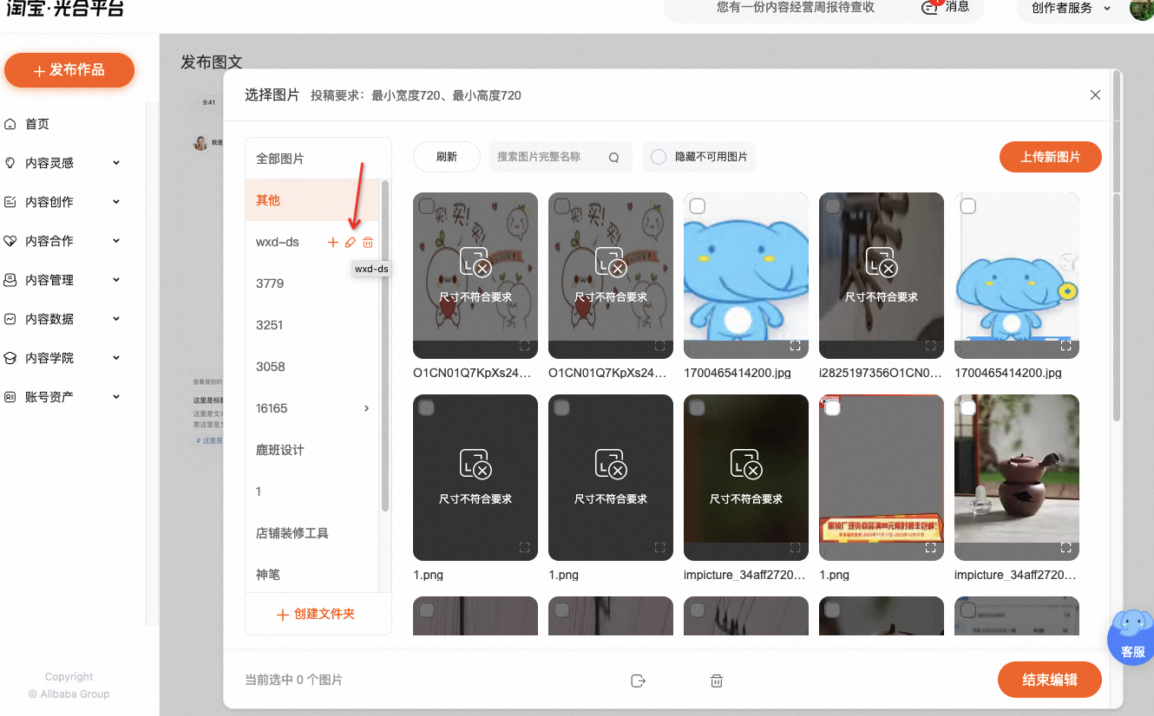Close the 选择图片 dialog with the X
This screenshot has width=1154, height=716.
coord(1095,95)
